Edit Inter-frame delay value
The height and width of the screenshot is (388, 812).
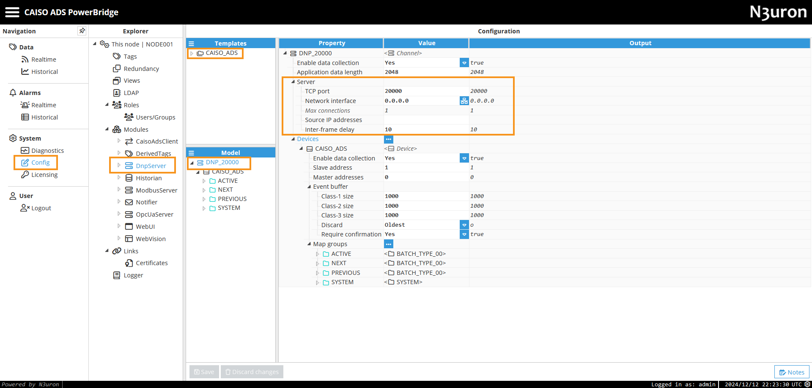point(426,130)
